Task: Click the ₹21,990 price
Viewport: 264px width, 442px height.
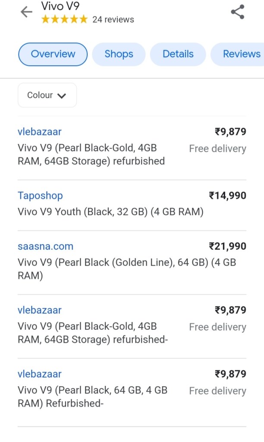Action: tap(227, 246)
